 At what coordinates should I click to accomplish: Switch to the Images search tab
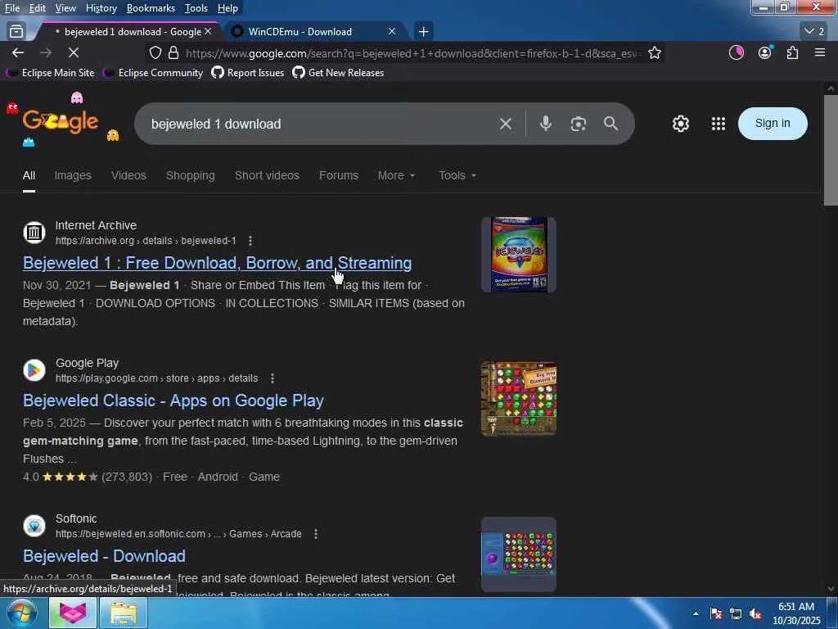(x=73, y=175)
